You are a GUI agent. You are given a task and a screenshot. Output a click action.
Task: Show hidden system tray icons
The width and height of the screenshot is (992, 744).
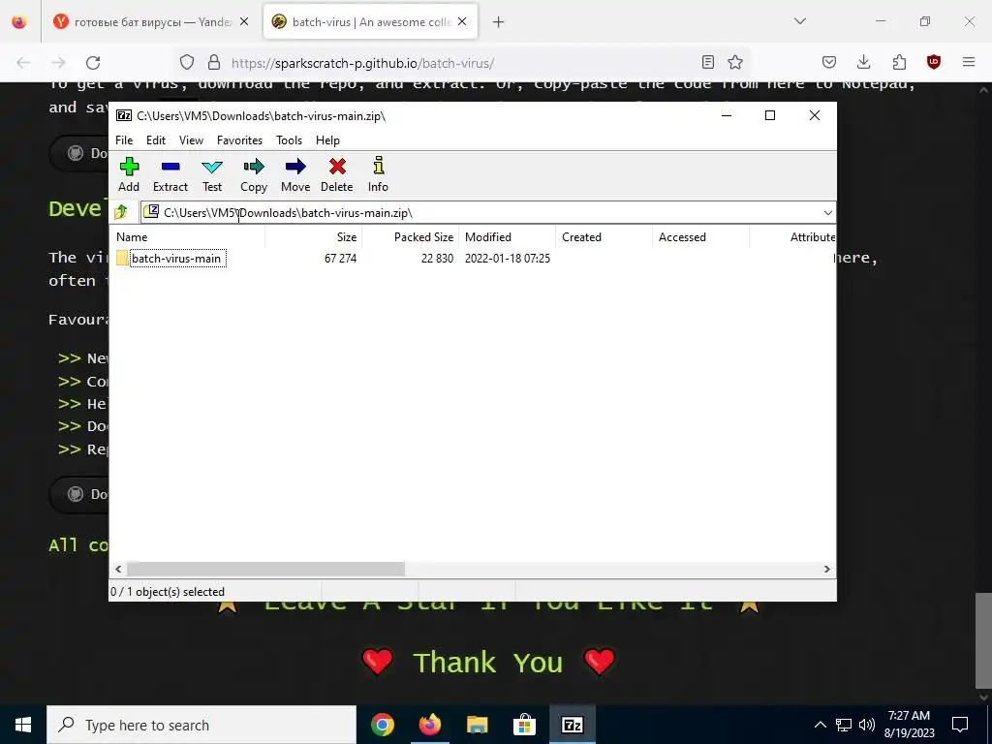(820, 725)
